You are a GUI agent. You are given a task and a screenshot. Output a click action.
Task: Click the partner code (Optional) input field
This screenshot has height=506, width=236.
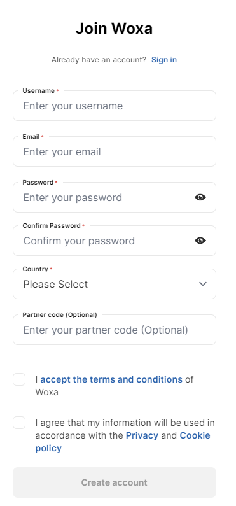pyautogui.click(x=115, y=330)
